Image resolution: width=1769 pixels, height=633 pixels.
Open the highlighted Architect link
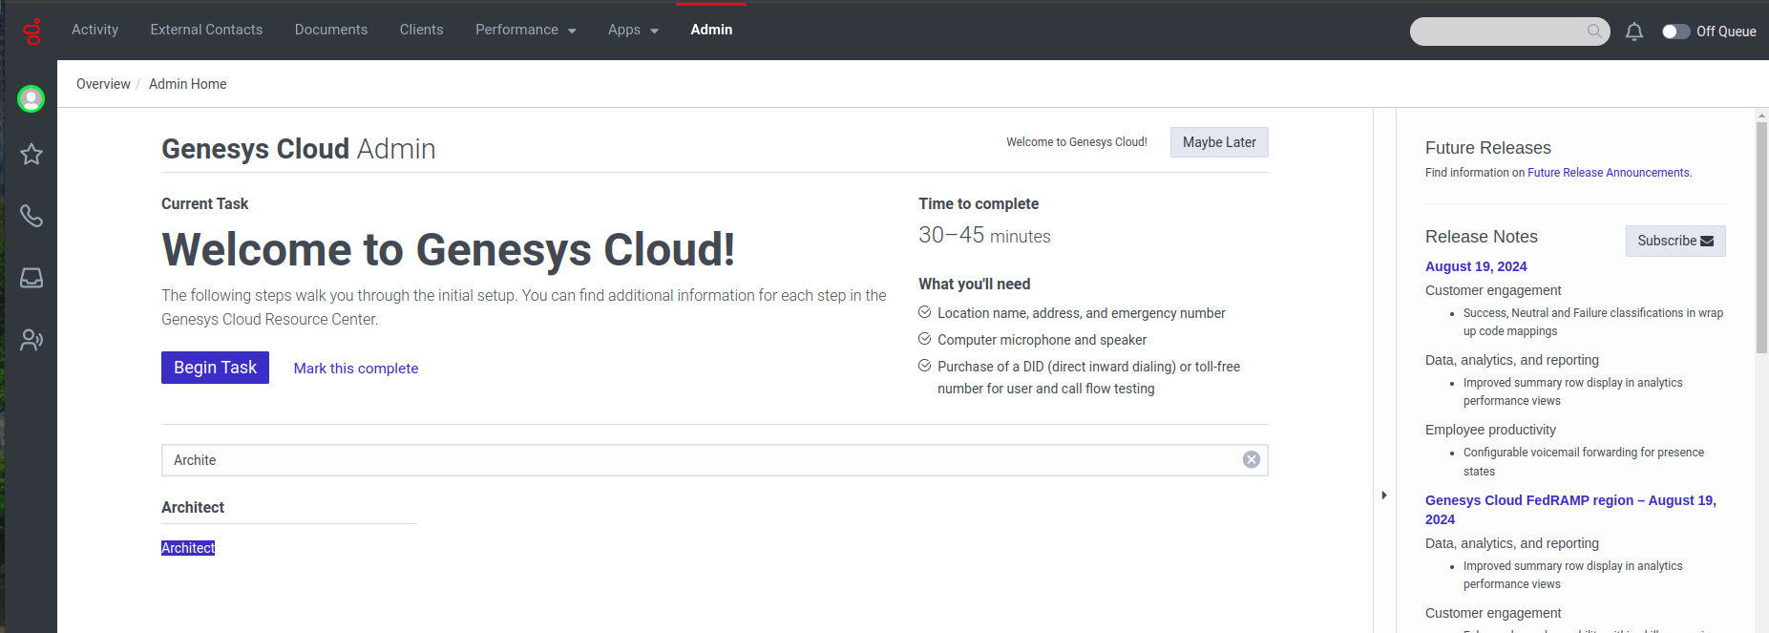click(188, 548)
